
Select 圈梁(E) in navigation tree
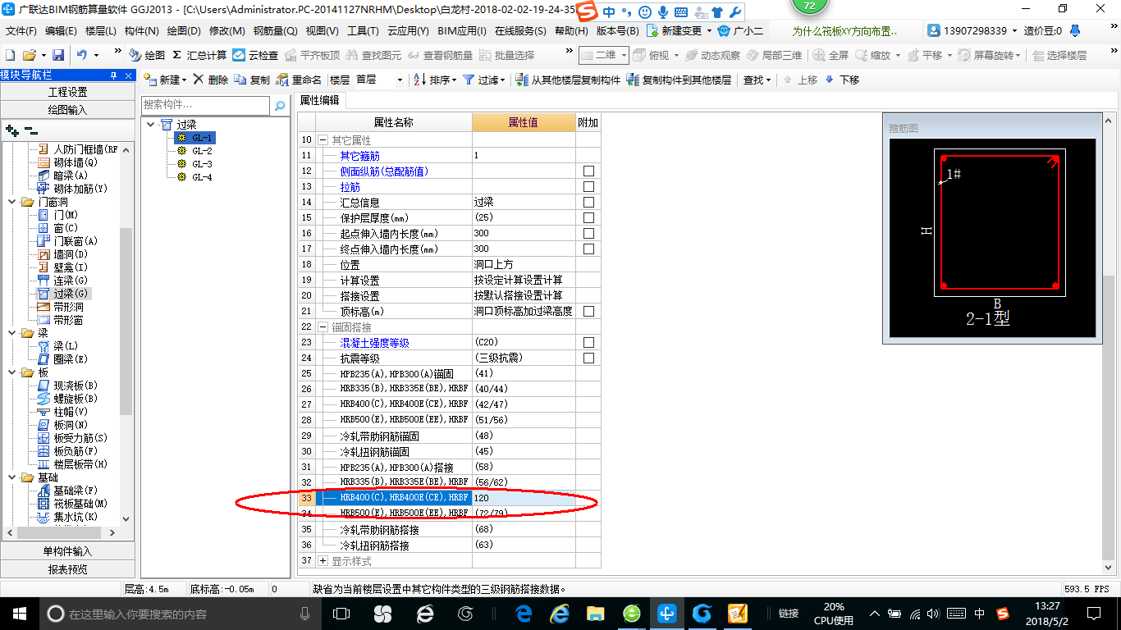point(62,359)
